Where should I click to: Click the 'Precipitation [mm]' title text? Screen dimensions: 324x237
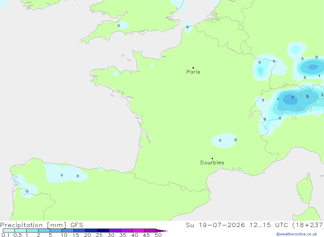[x=33, y=225]
